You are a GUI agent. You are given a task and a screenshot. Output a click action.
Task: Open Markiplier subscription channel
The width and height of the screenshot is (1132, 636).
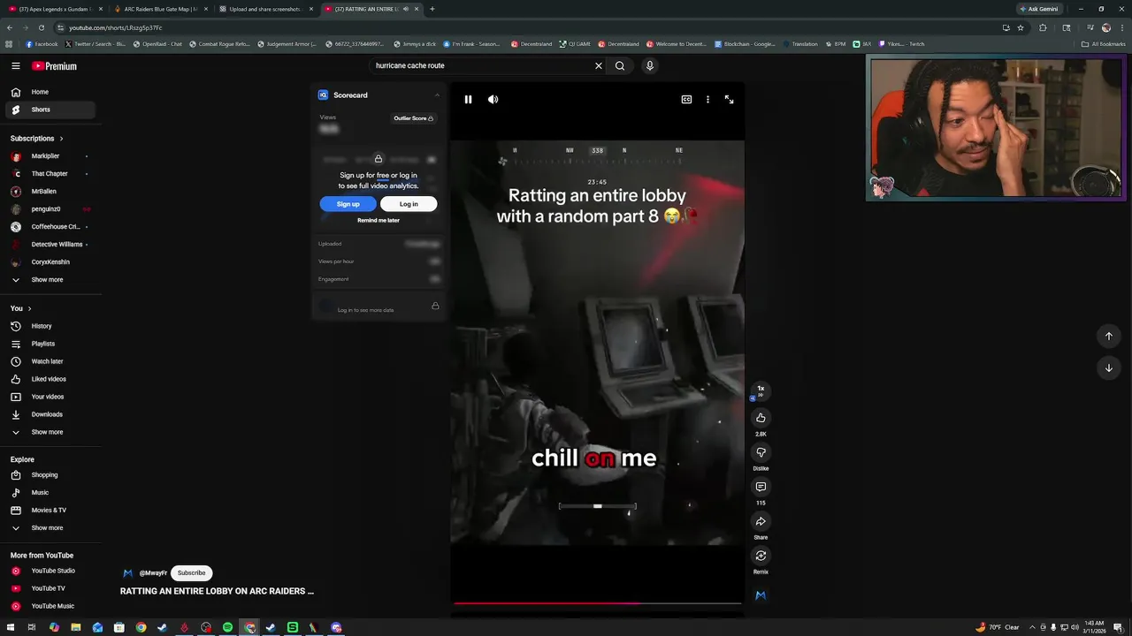point(50,156)
